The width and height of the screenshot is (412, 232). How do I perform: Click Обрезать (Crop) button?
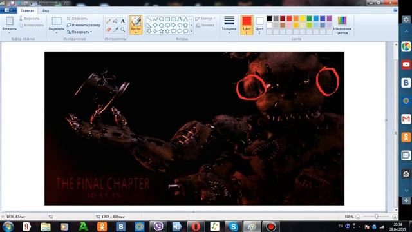click(x=77, y=19)
